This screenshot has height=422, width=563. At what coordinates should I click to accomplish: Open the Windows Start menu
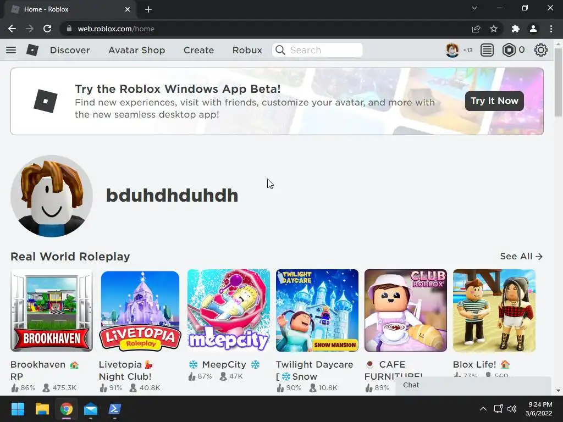pyautogui.click(x=18, y=409)
